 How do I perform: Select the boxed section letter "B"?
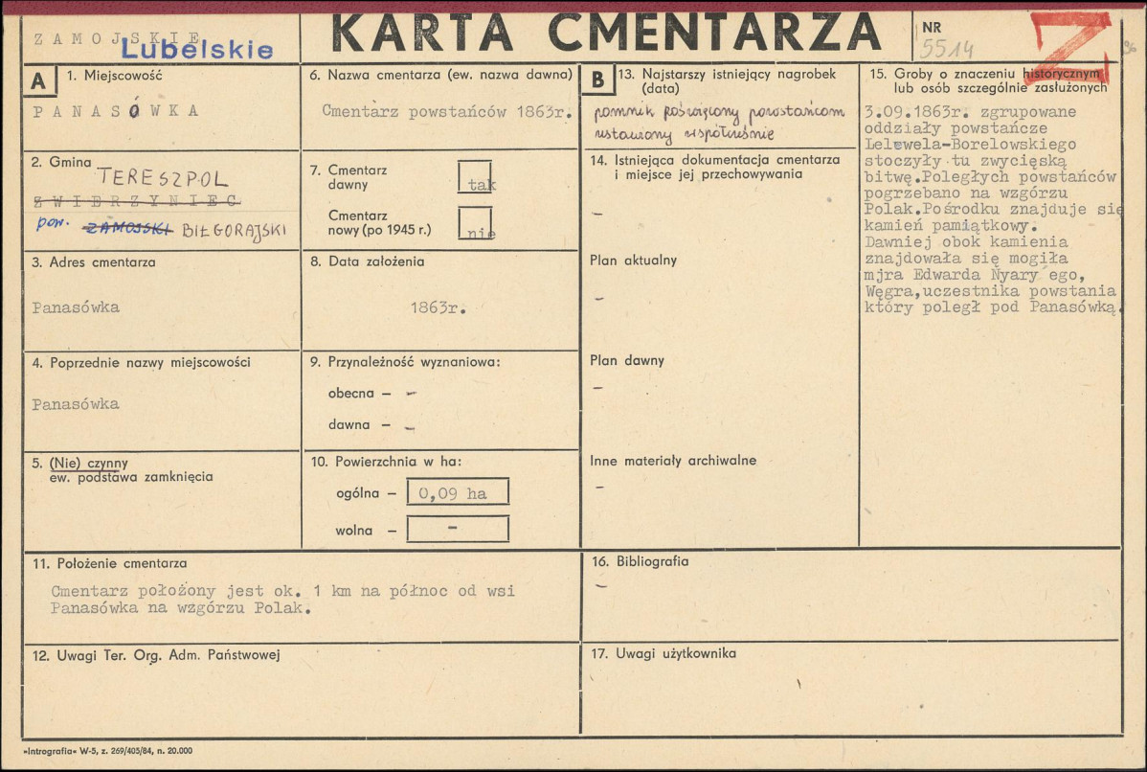tap(597, 79)
